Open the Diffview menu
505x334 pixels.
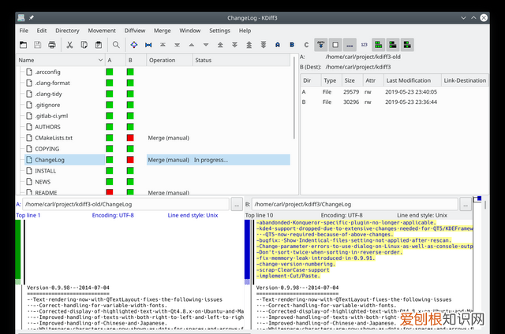[x=135, y=31]
